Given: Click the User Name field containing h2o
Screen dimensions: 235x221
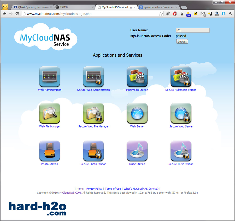Looking at the screenshot, I should coord(193,30).
